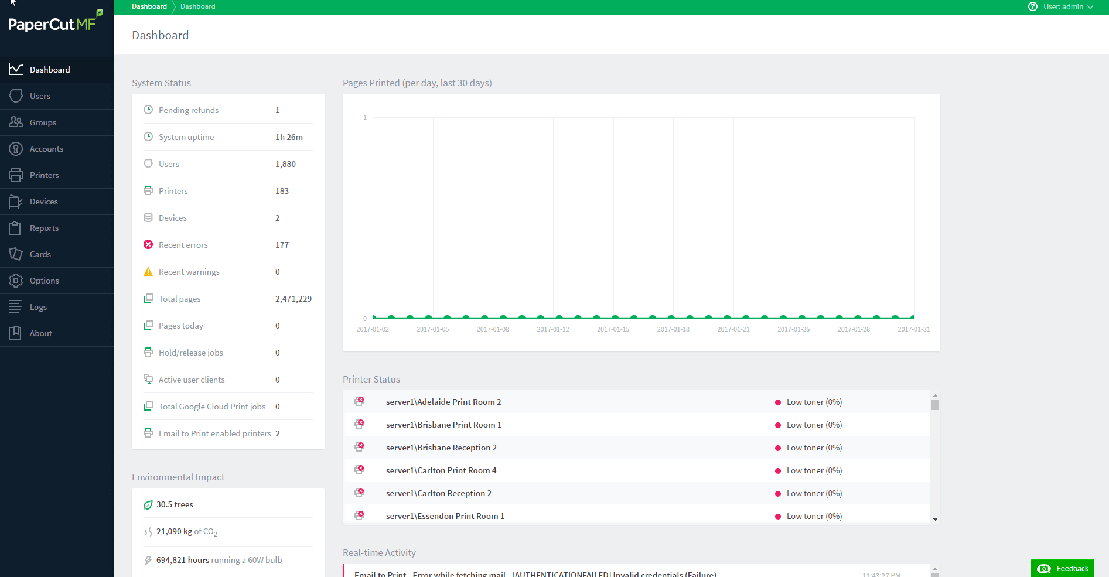
Task: Click the help question mark icon
Action: pyautogui.click(x=1033, y=6)
